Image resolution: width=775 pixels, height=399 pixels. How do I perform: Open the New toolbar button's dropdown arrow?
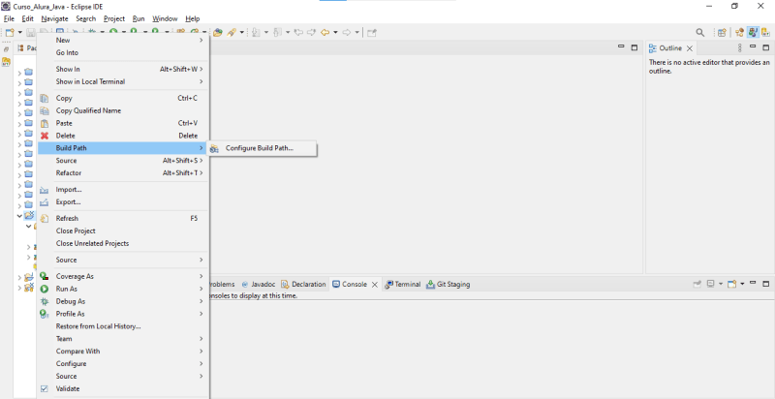tap(19, 33)
